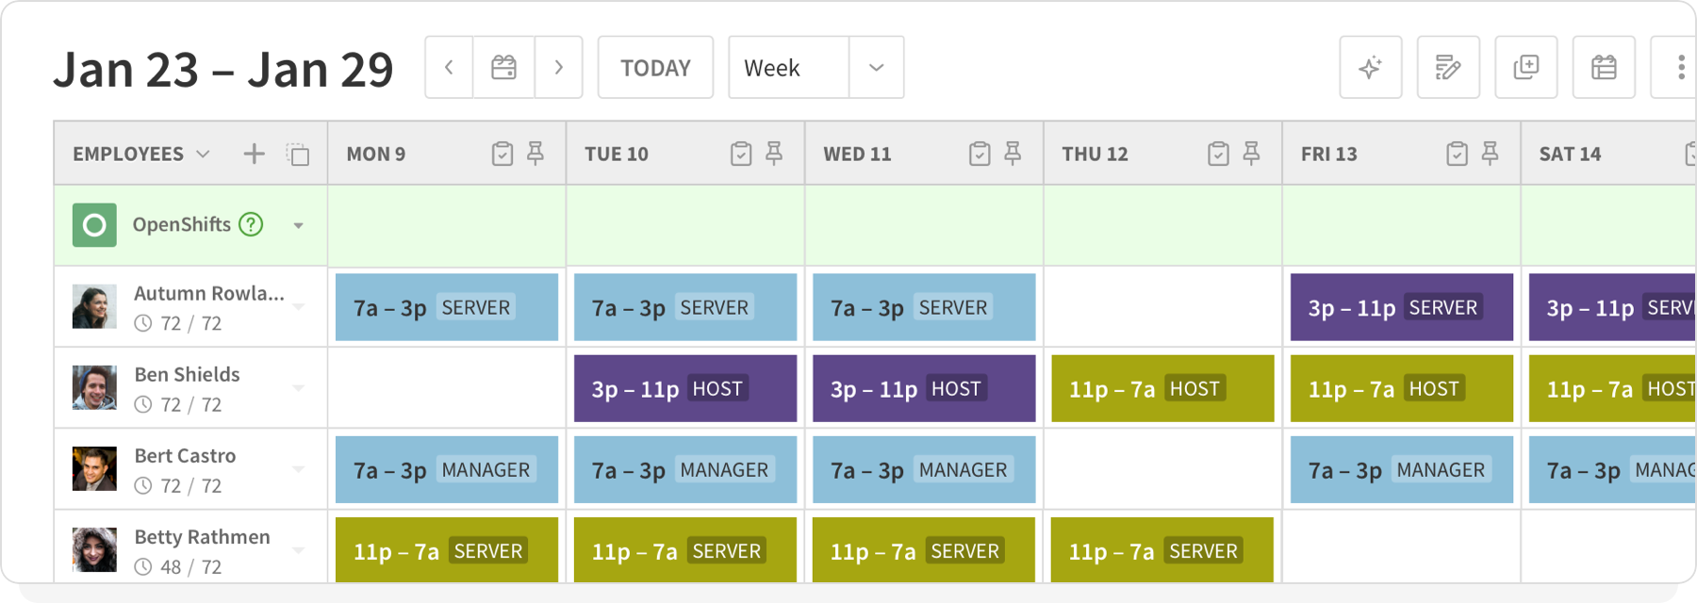Click the copy employees icon beside the plus

point(298,154)
